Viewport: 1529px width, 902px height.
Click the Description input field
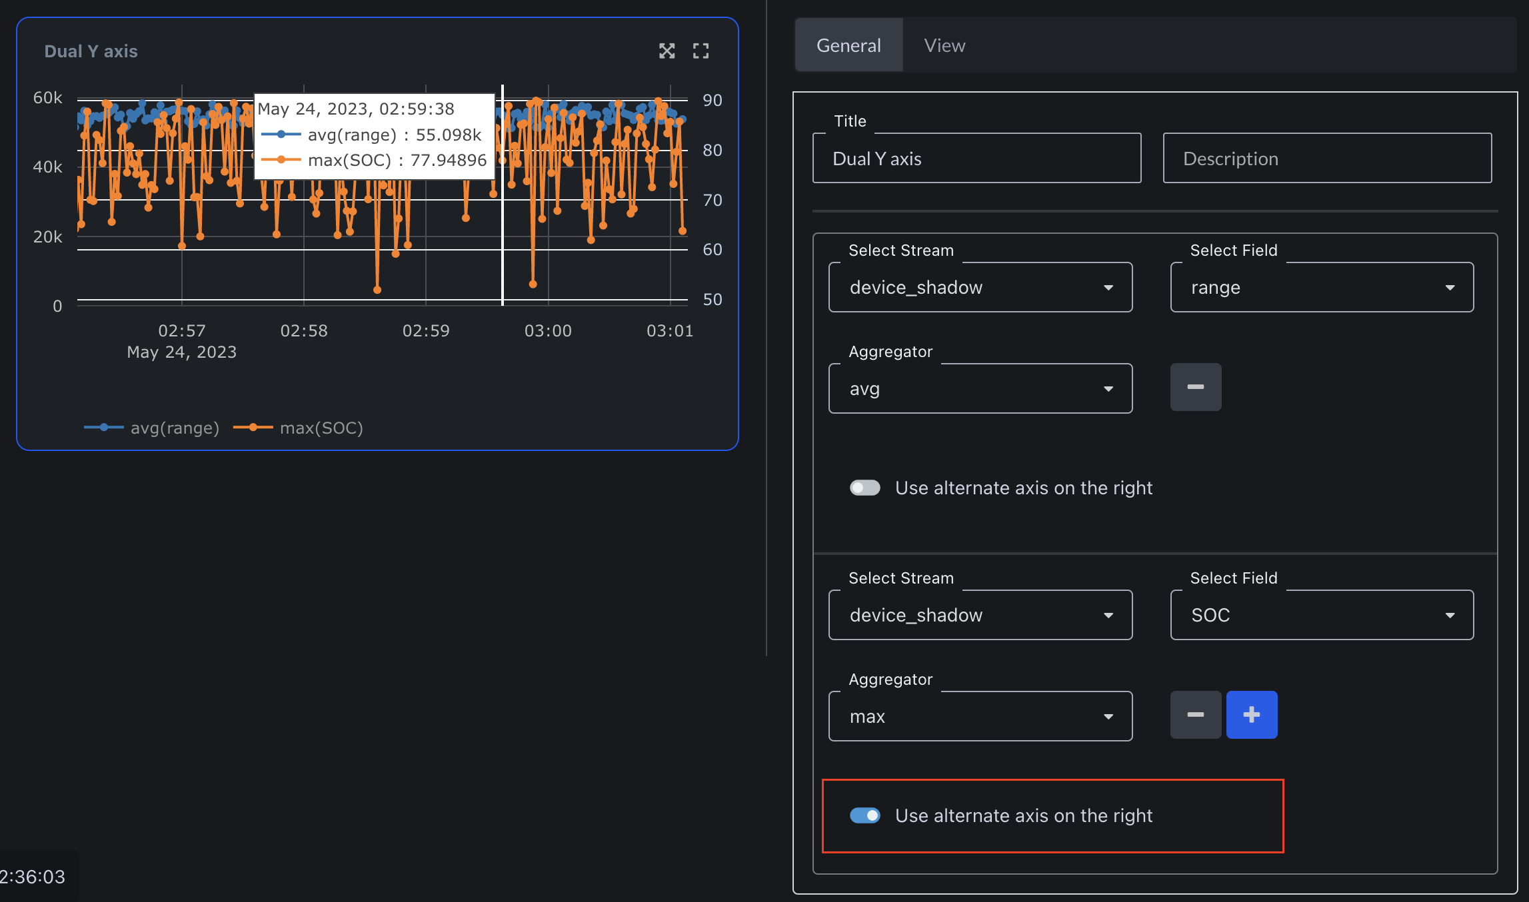point(1326,159)
